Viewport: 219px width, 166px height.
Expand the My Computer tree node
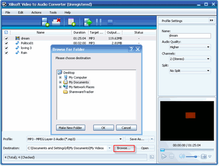click(x=60, y=77)
